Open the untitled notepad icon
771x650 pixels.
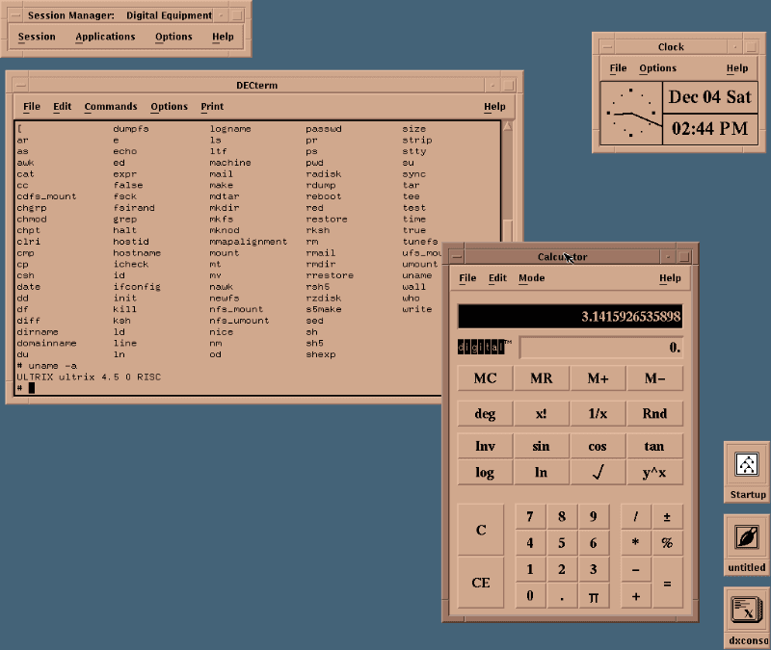[747, 537]
